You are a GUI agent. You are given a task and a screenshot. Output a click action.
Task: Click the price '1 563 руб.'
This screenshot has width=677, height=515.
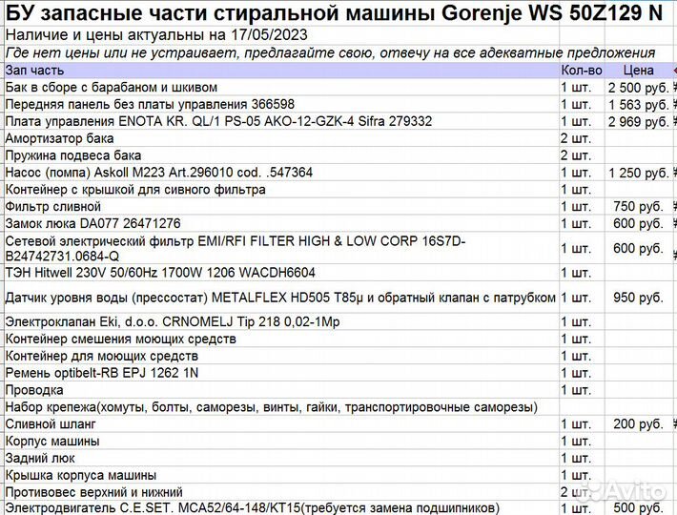[638, 105]
